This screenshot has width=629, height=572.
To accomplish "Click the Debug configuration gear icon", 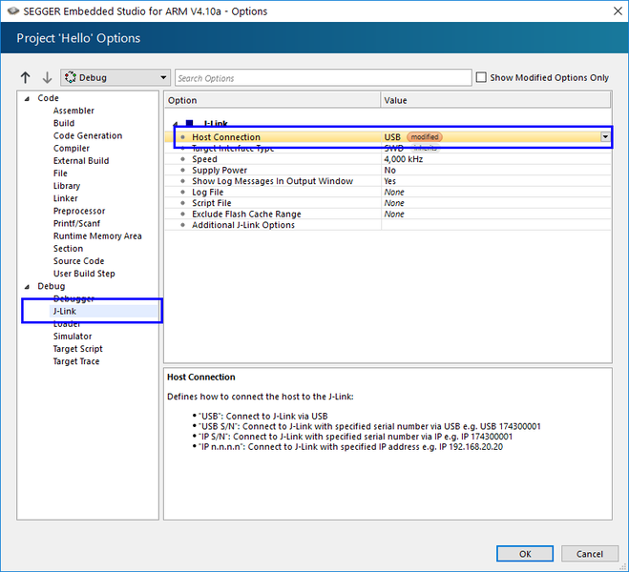I will 71,78.
